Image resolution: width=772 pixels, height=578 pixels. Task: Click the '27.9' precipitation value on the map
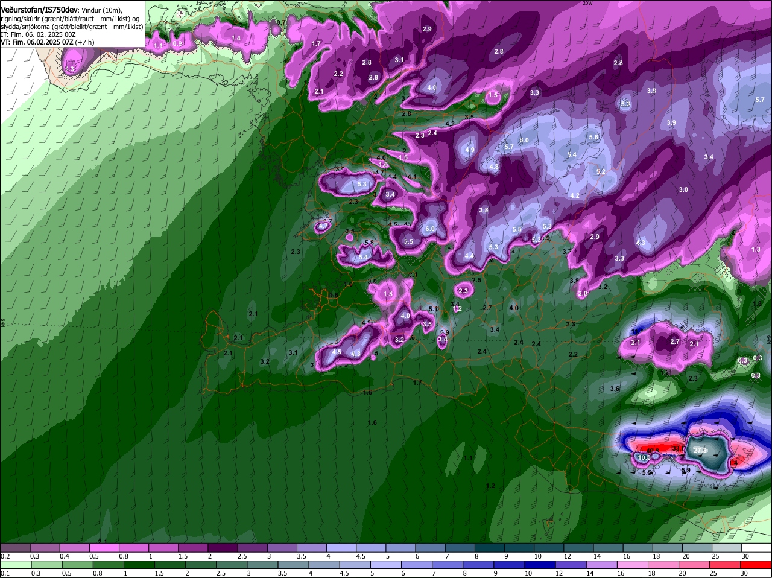(x=701, y=451)
